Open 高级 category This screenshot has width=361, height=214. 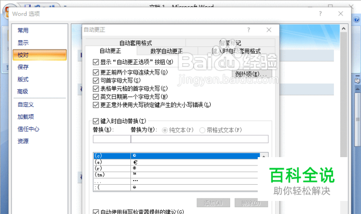click(x=22, y=91)
